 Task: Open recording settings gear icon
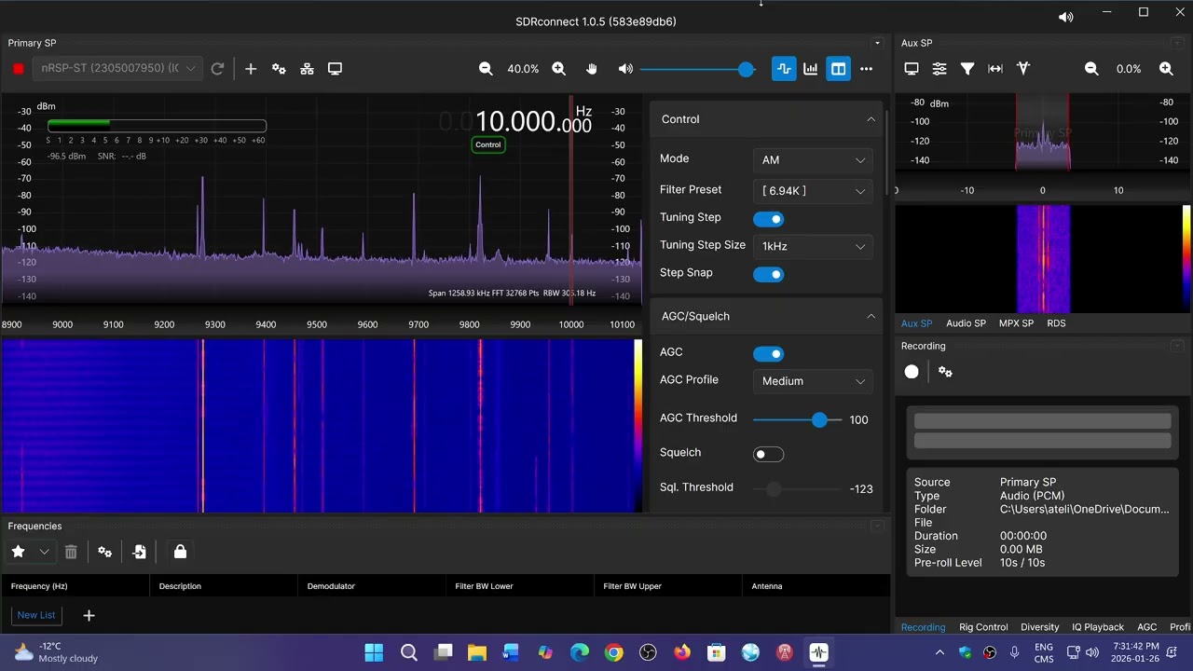coord(945,372)
